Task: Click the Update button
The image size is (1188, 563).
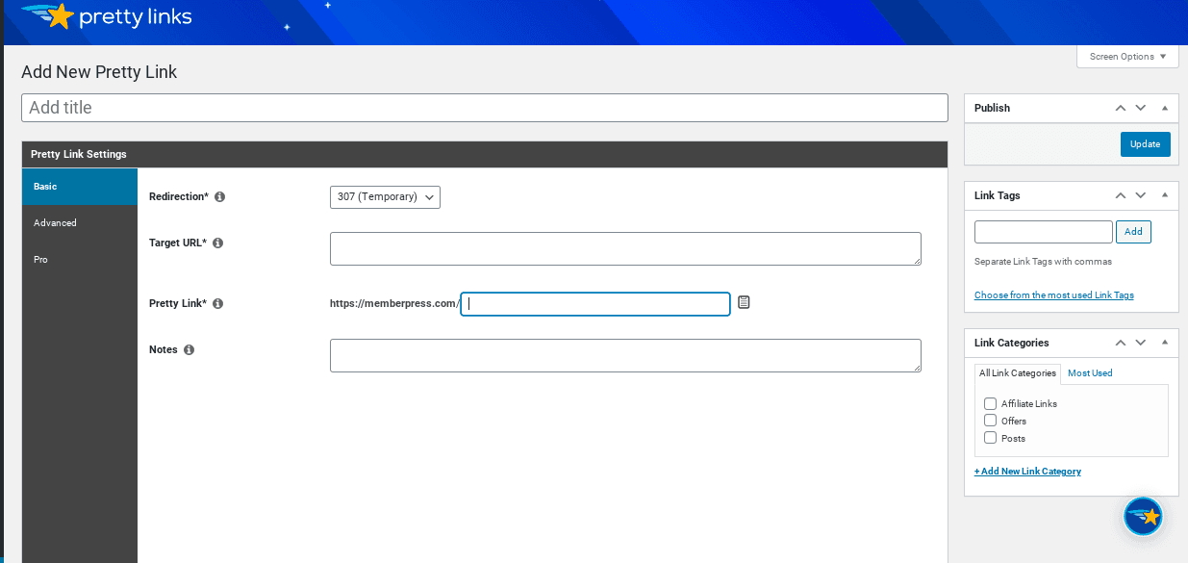Action: (x=1145, y=144)
